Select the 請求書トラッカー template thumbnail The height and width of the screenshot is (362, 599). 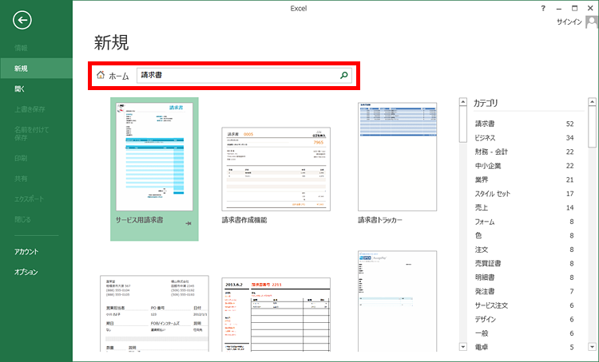click(397, 156)
